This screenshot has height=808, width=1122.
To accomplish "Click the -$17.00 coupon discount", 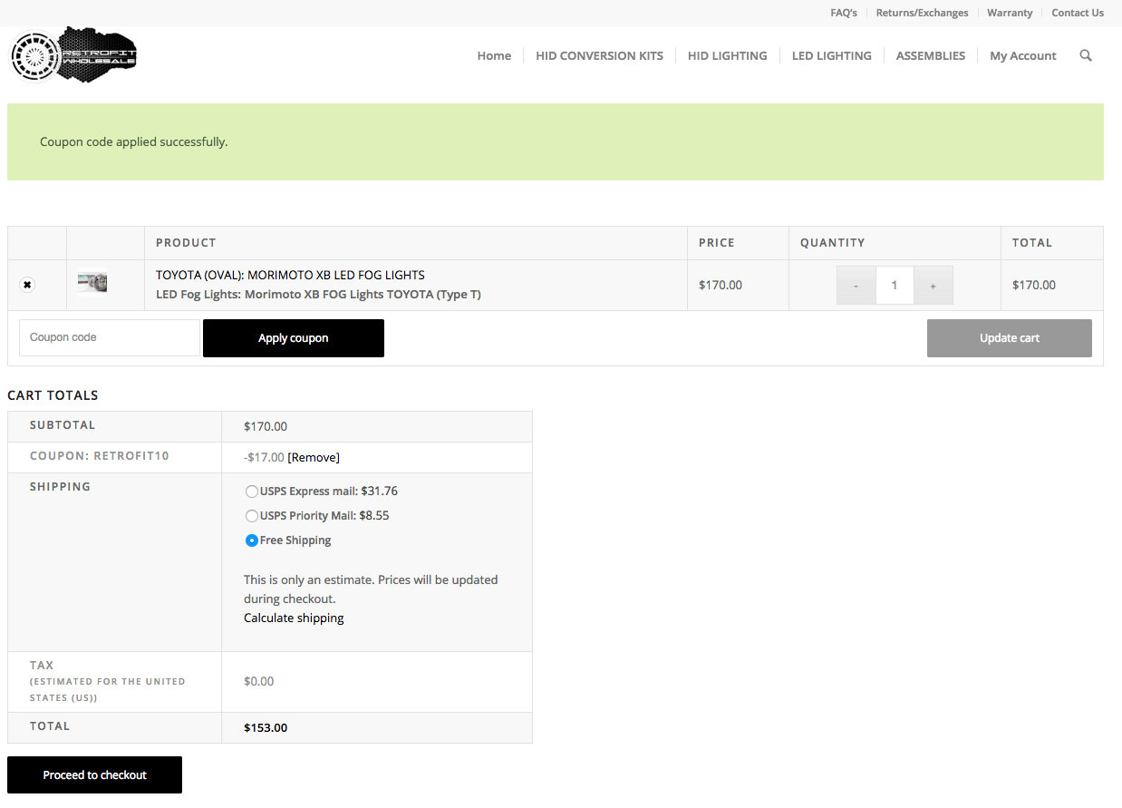I will click(264, 457).
